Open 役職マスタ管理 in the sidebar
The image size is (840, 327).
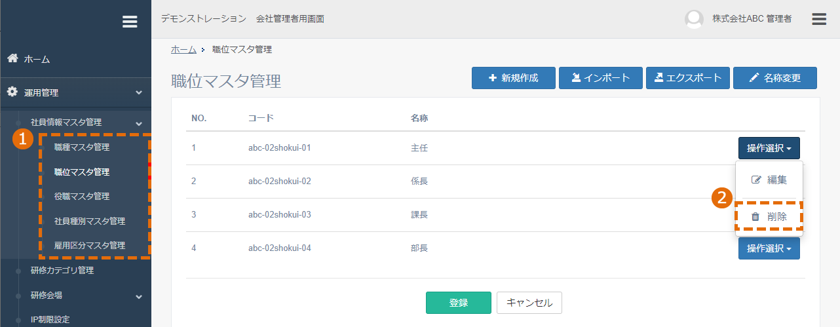click(x=82, y=197)
